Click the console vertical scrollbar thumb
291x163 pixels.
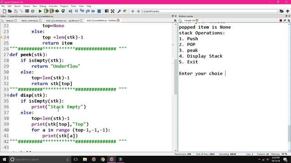[x=289, y=133]
